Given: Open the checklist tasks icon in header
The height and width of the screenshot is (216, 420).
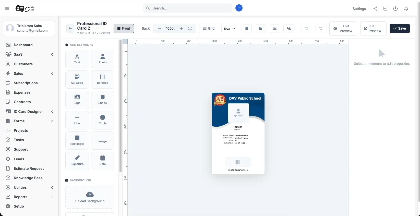Looking at the screenshot, I should click(386, 8).
